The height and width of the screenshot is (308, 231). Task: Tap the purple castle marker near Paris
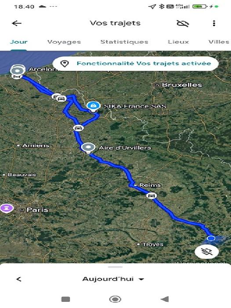tap(7, 208)
